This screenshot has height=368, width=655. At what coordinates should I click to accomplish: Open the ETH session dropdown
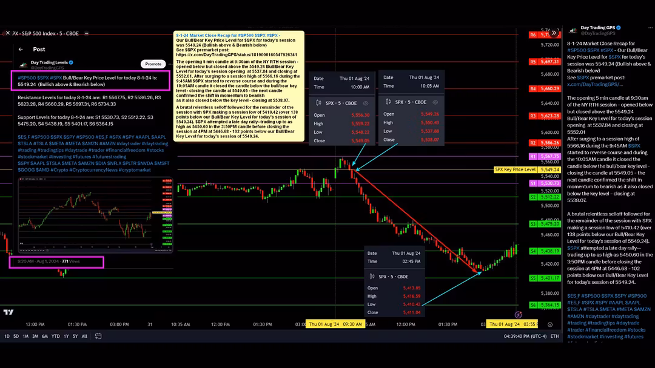[554, 336]
